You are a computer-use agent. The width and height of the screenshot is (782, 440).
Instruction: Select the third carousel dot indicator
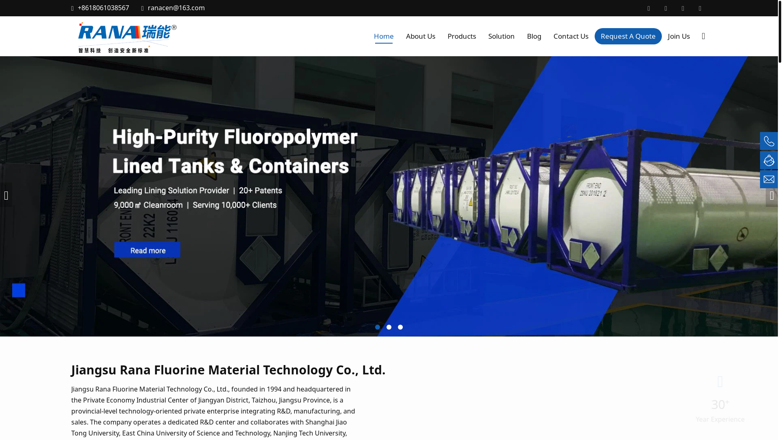[400, 327]
